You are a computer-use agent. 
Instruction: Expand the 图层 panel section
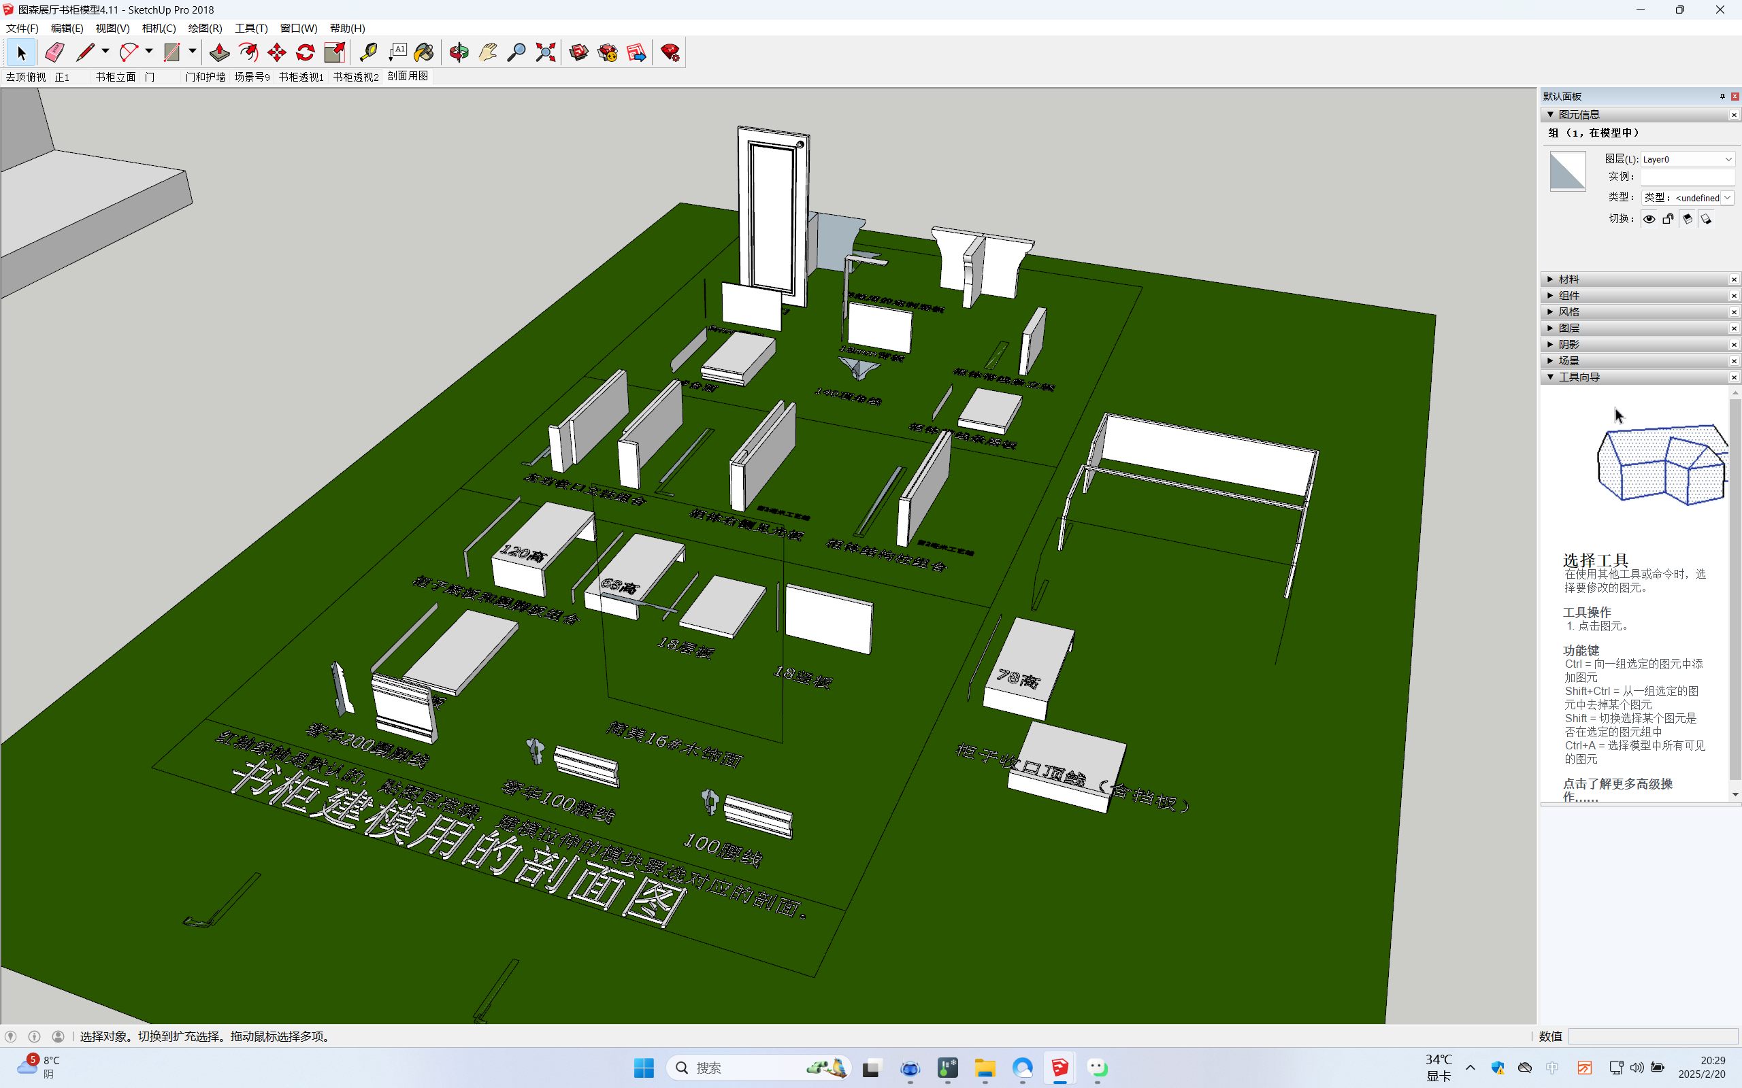(1569, 328)
